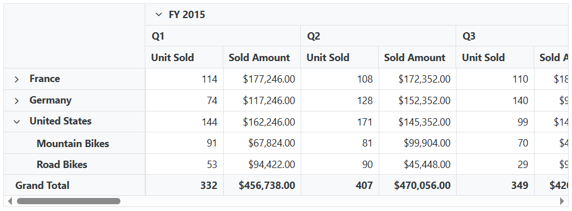Click United States Q1 value 144

184,122
